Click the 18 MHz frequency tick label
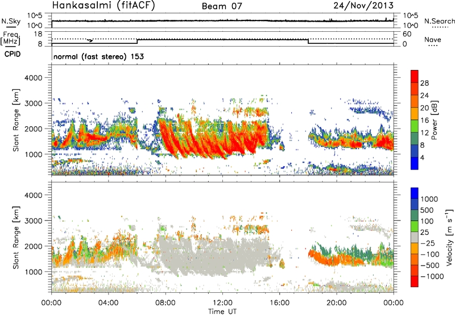This screenshot has height=315, width=455. click(38, 34)
